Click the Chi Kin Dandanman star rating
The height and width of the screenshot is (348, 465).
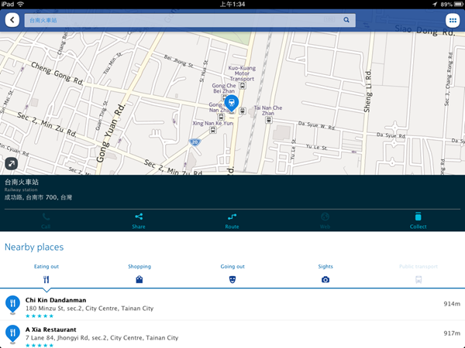point(40,316)
